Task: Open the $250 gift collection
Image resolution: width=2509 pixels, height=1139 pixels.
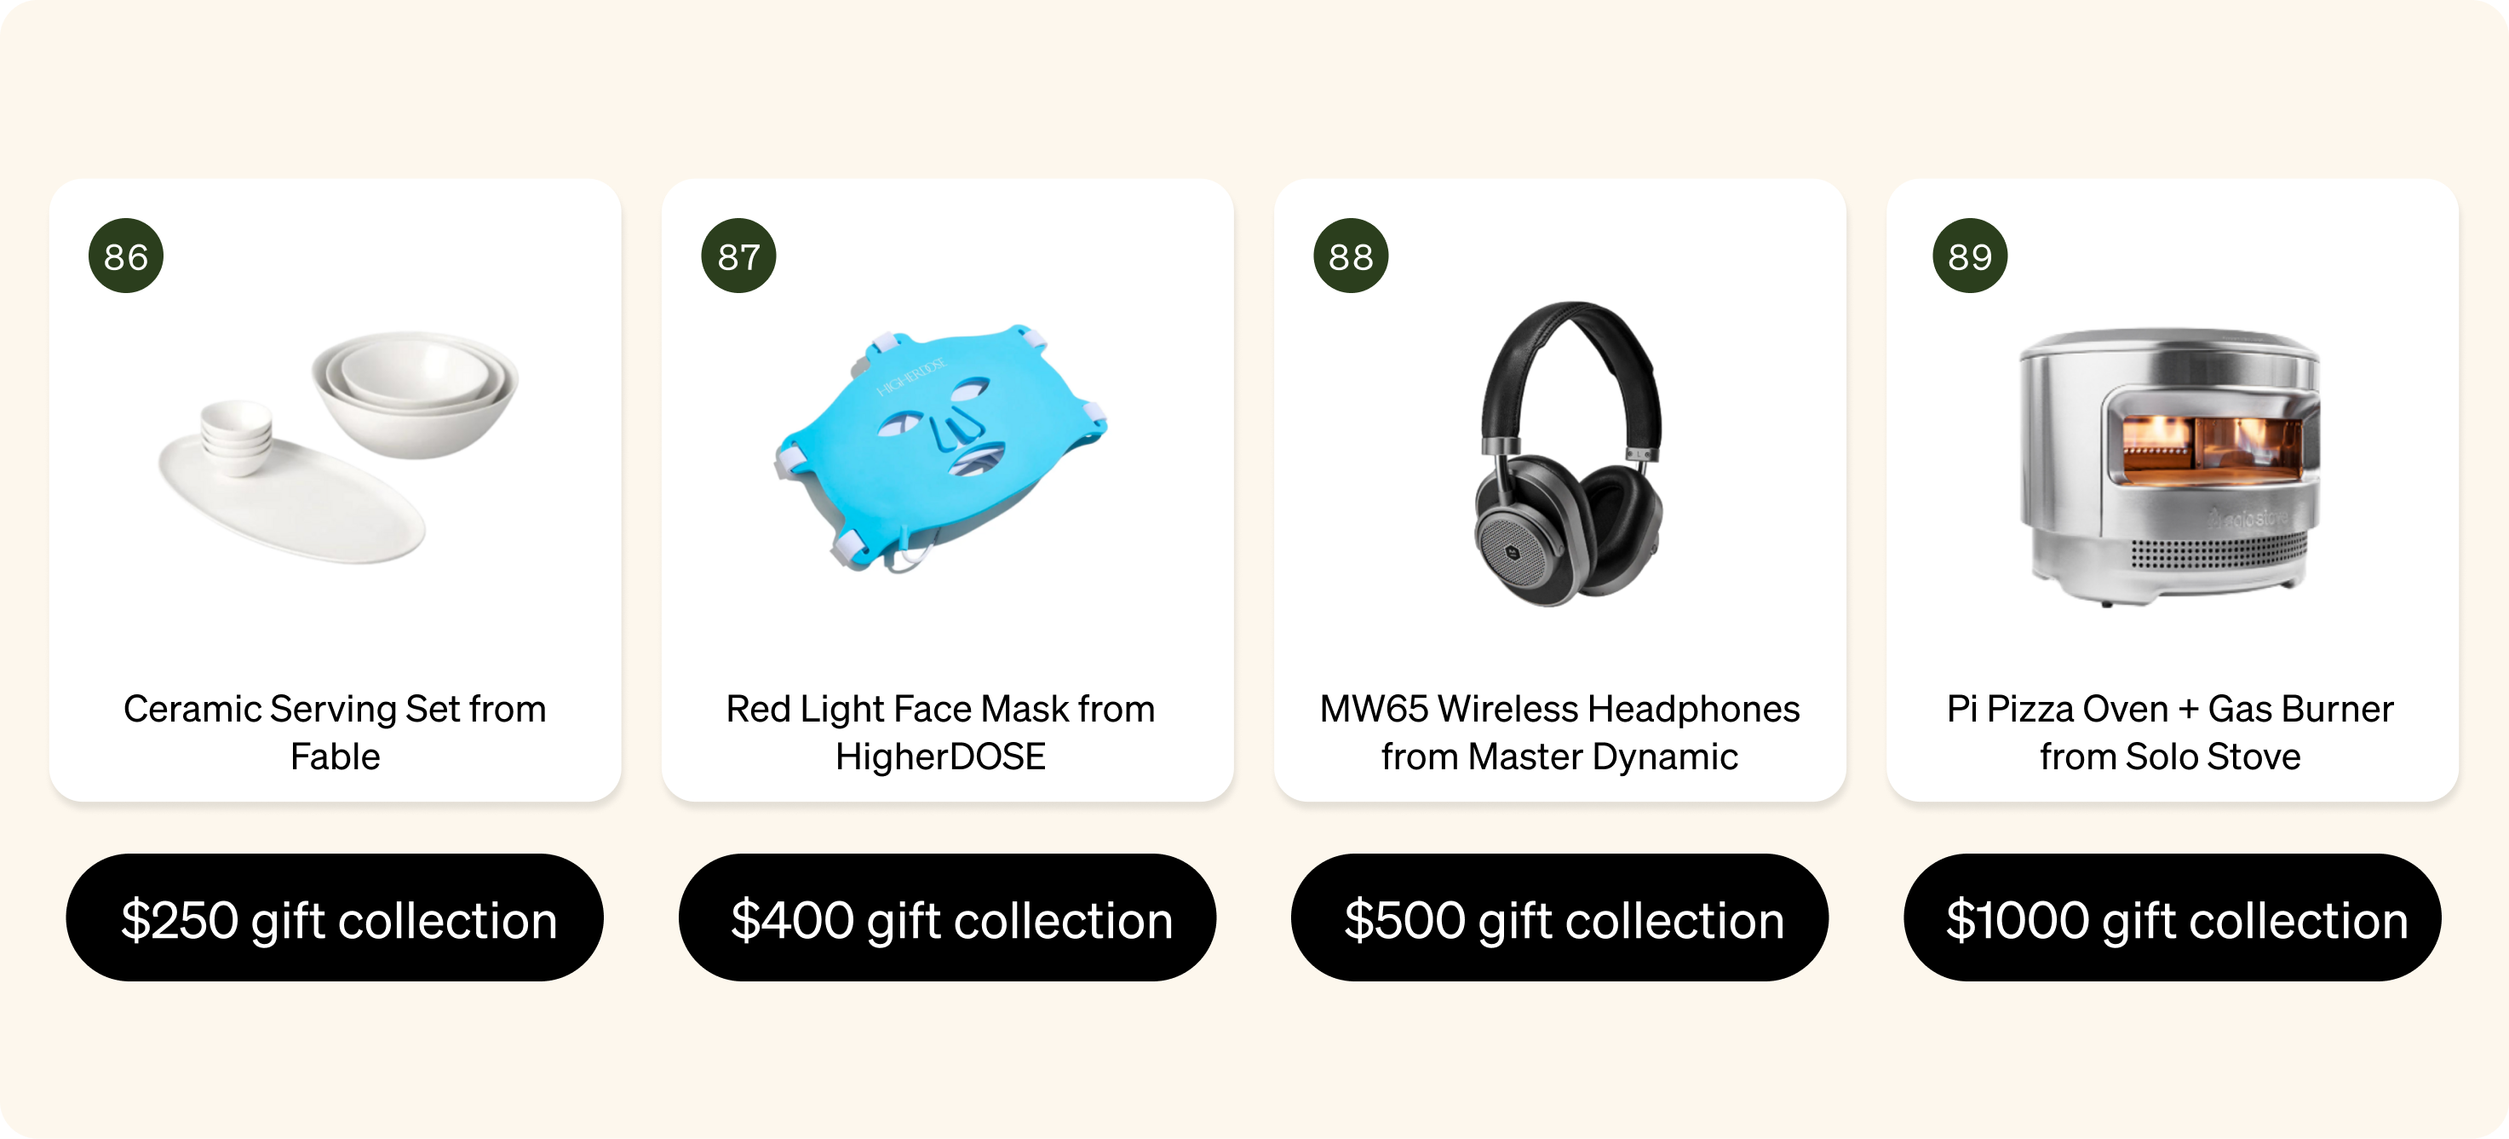Action: coord(334,918)
